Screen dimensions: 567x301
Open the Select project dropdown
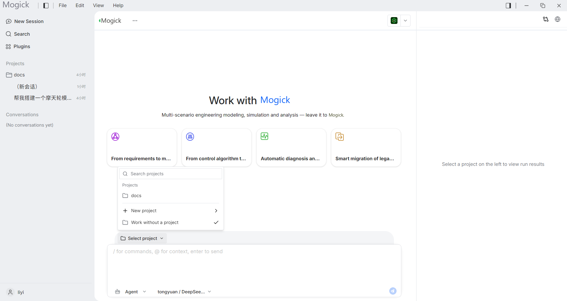pos(142,238)
